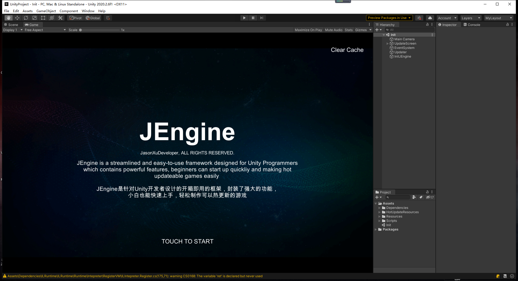Select the Rect Transform tool
The width and height of the screenshot is (518, 281).
point(43,18)
